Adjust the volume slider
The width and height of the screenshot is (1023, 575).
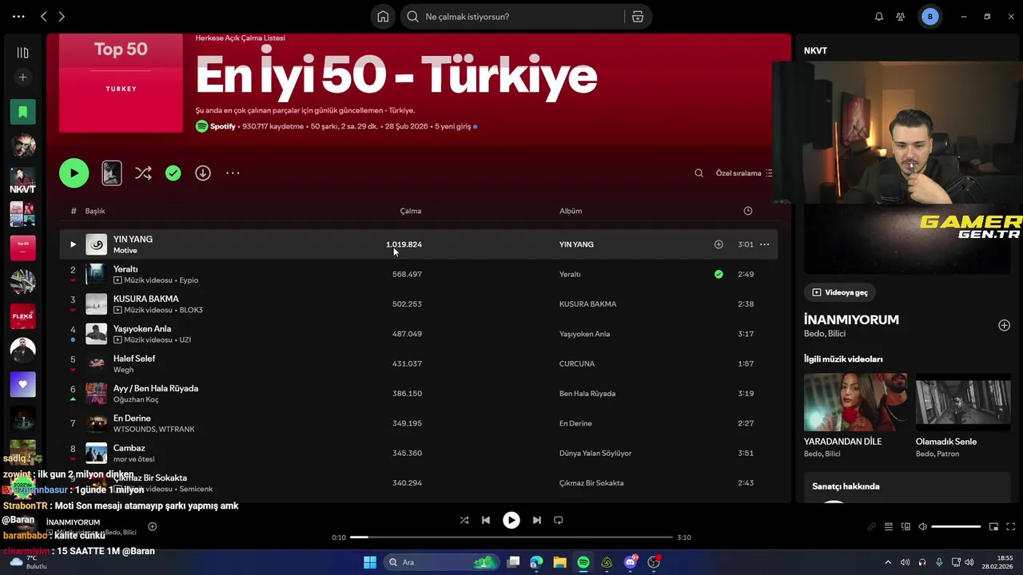tap(956, 527)
